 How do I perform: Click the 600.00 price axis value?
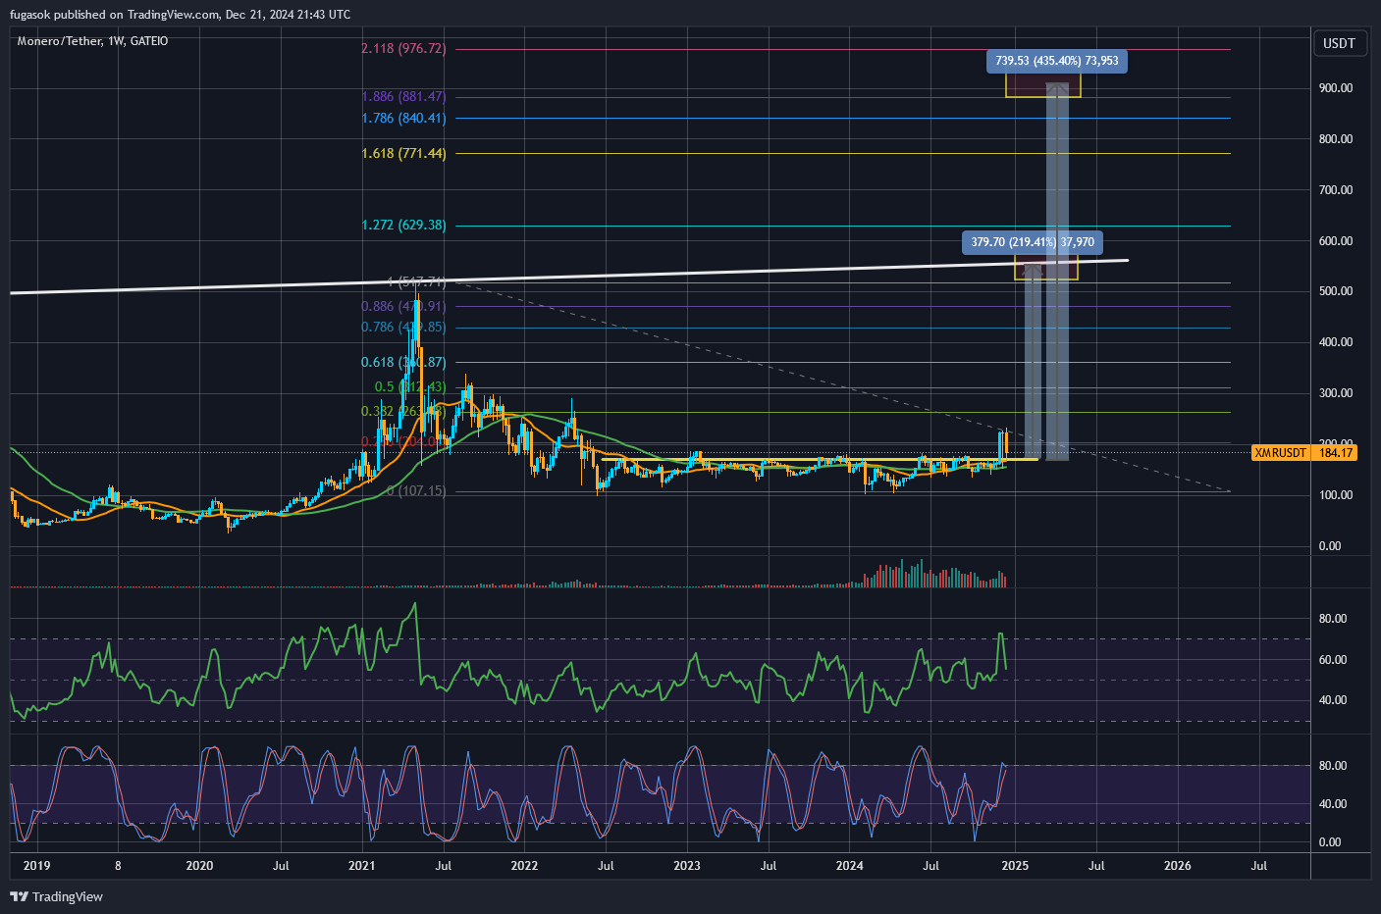point(1336,241)
